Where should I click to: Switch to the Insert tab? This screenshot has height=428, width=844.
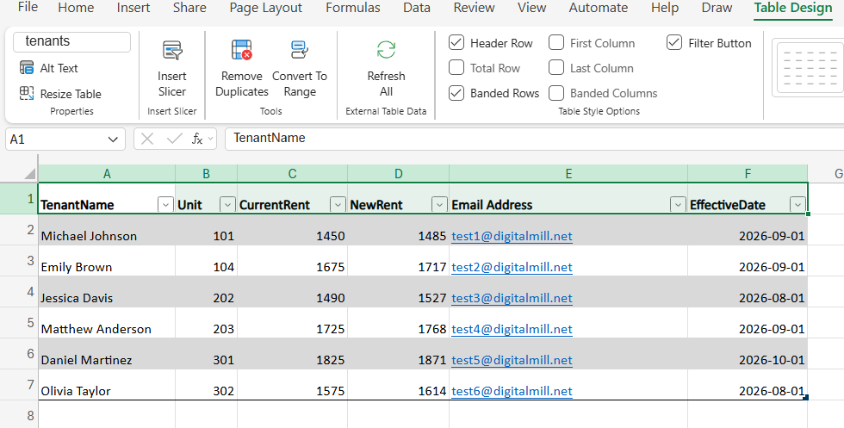coord(133,8)
